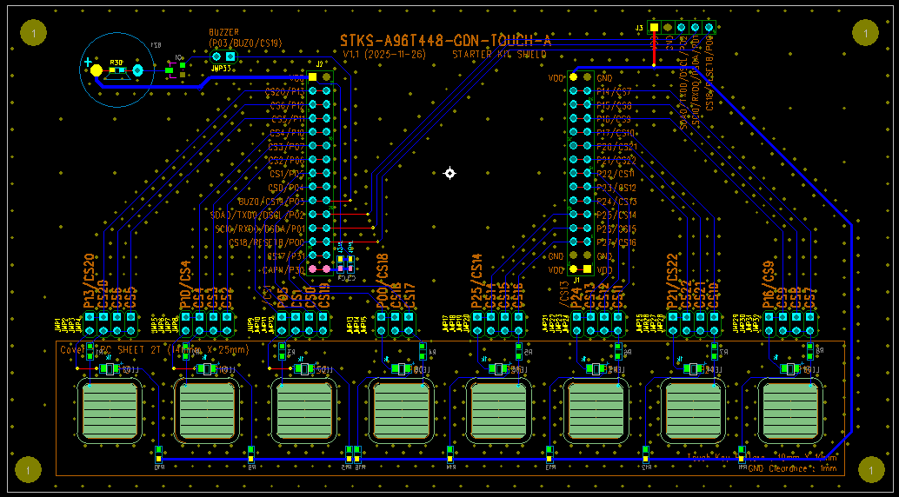Click the top-right corner mounting hole
Image resolution: width=899 pixels, height=497 pixels.
point(866,34)
